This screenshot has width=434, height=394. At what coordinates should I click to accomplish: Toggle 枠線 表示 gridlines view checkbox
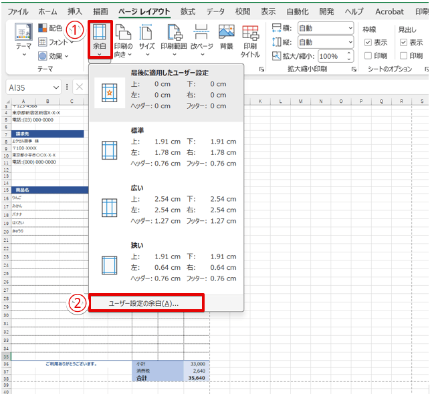pyautogui.click(x=367, y=42)
